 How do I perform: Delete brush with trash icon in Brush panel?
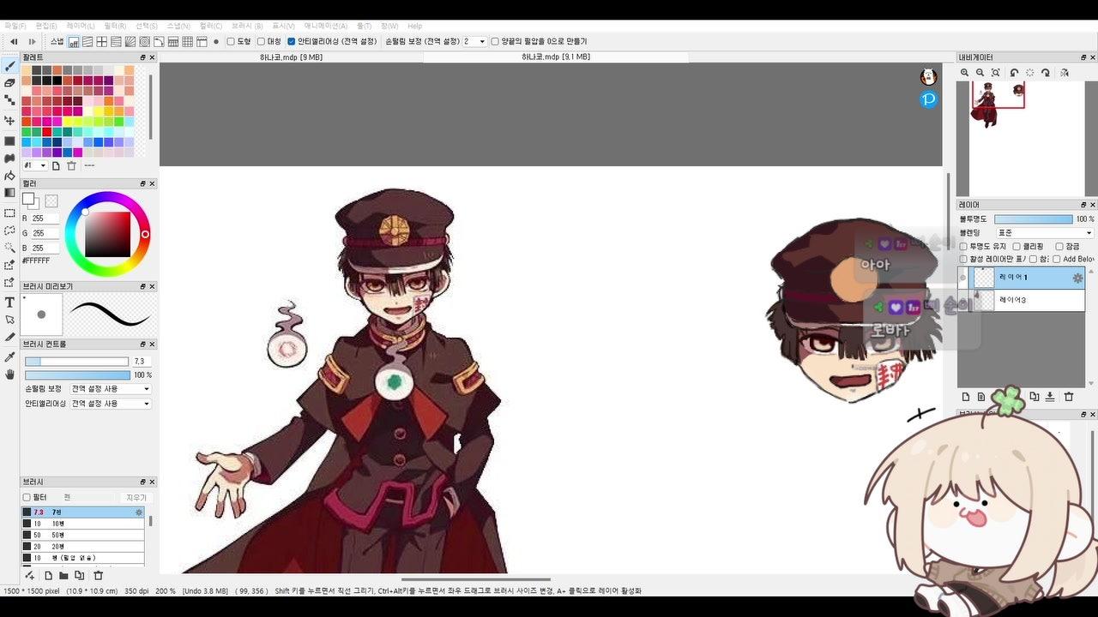(x=98, y=576)
